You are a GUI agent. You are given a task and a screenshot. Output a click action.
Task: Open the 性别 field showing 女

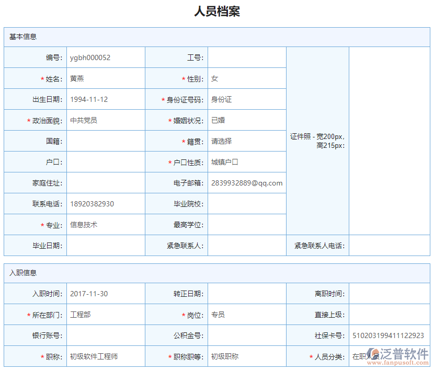click(x=246, y=78)
